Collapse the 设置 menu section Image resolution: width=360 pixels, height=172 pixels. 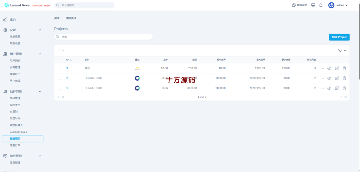[x=40, y=30]
